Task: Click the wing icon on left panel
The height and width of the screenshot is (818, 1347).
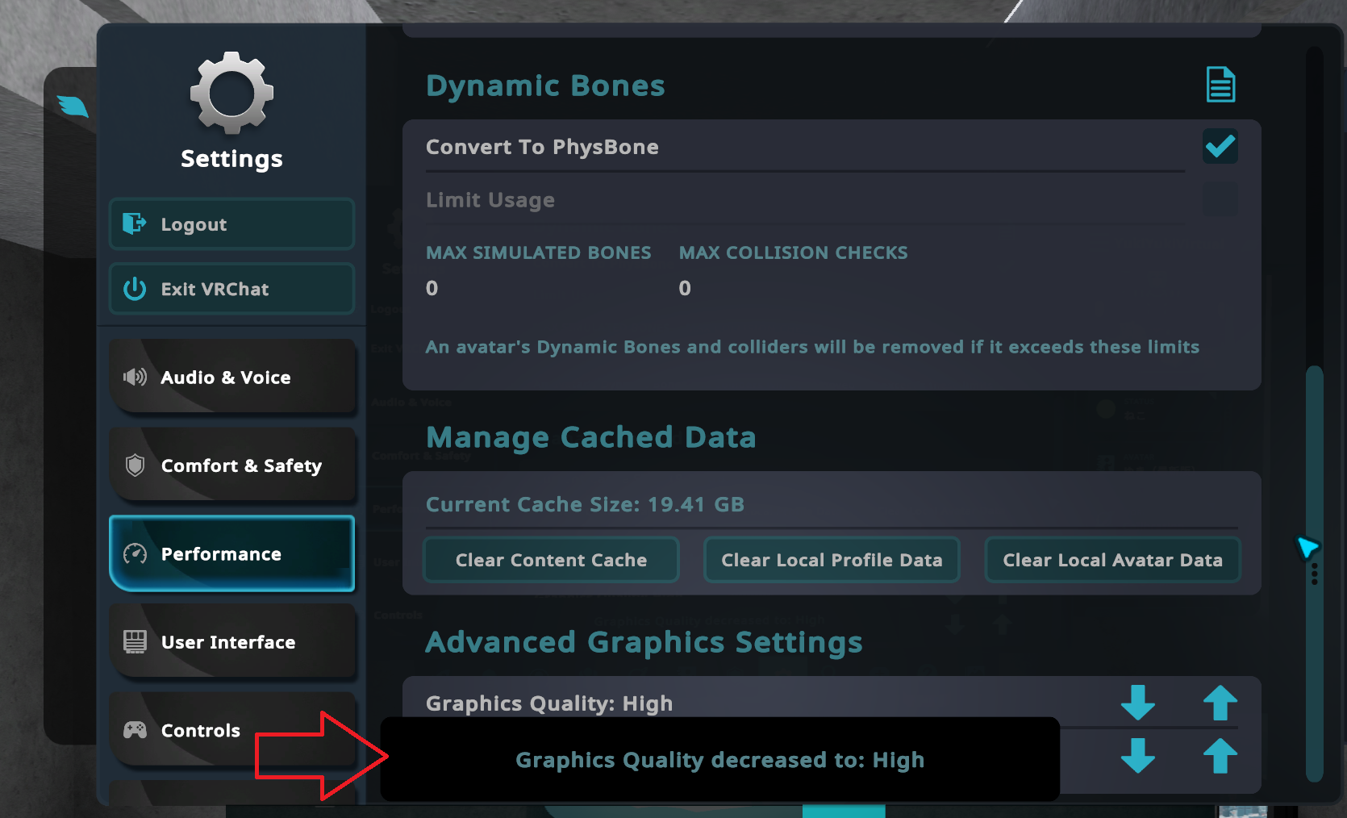Action: [x=73, y=106]
